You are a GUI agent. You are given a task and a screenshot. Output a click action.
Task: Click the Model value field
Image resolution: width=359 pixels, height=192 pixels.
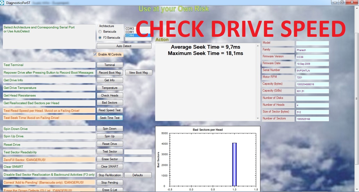312,43
